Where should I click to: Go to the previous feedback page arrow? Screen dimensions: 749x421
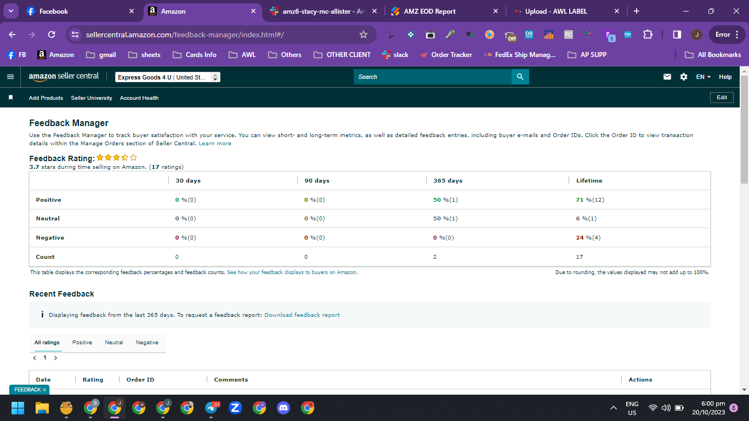35,358
